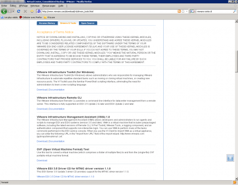Click the vertical scrollbar thumb

[237, 62]
